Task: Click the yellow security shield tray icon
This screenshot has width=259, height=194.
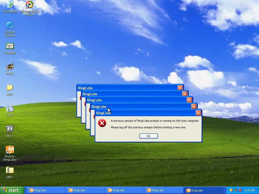Action: click(x=231, y=190)
